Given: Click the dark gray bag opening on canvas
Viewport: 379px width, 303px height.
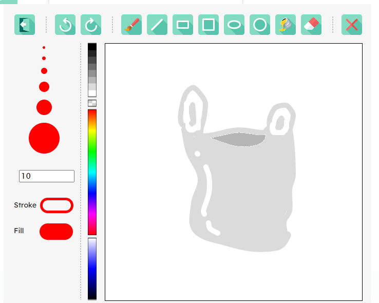Looking at the screenshot, I should 239,140.
